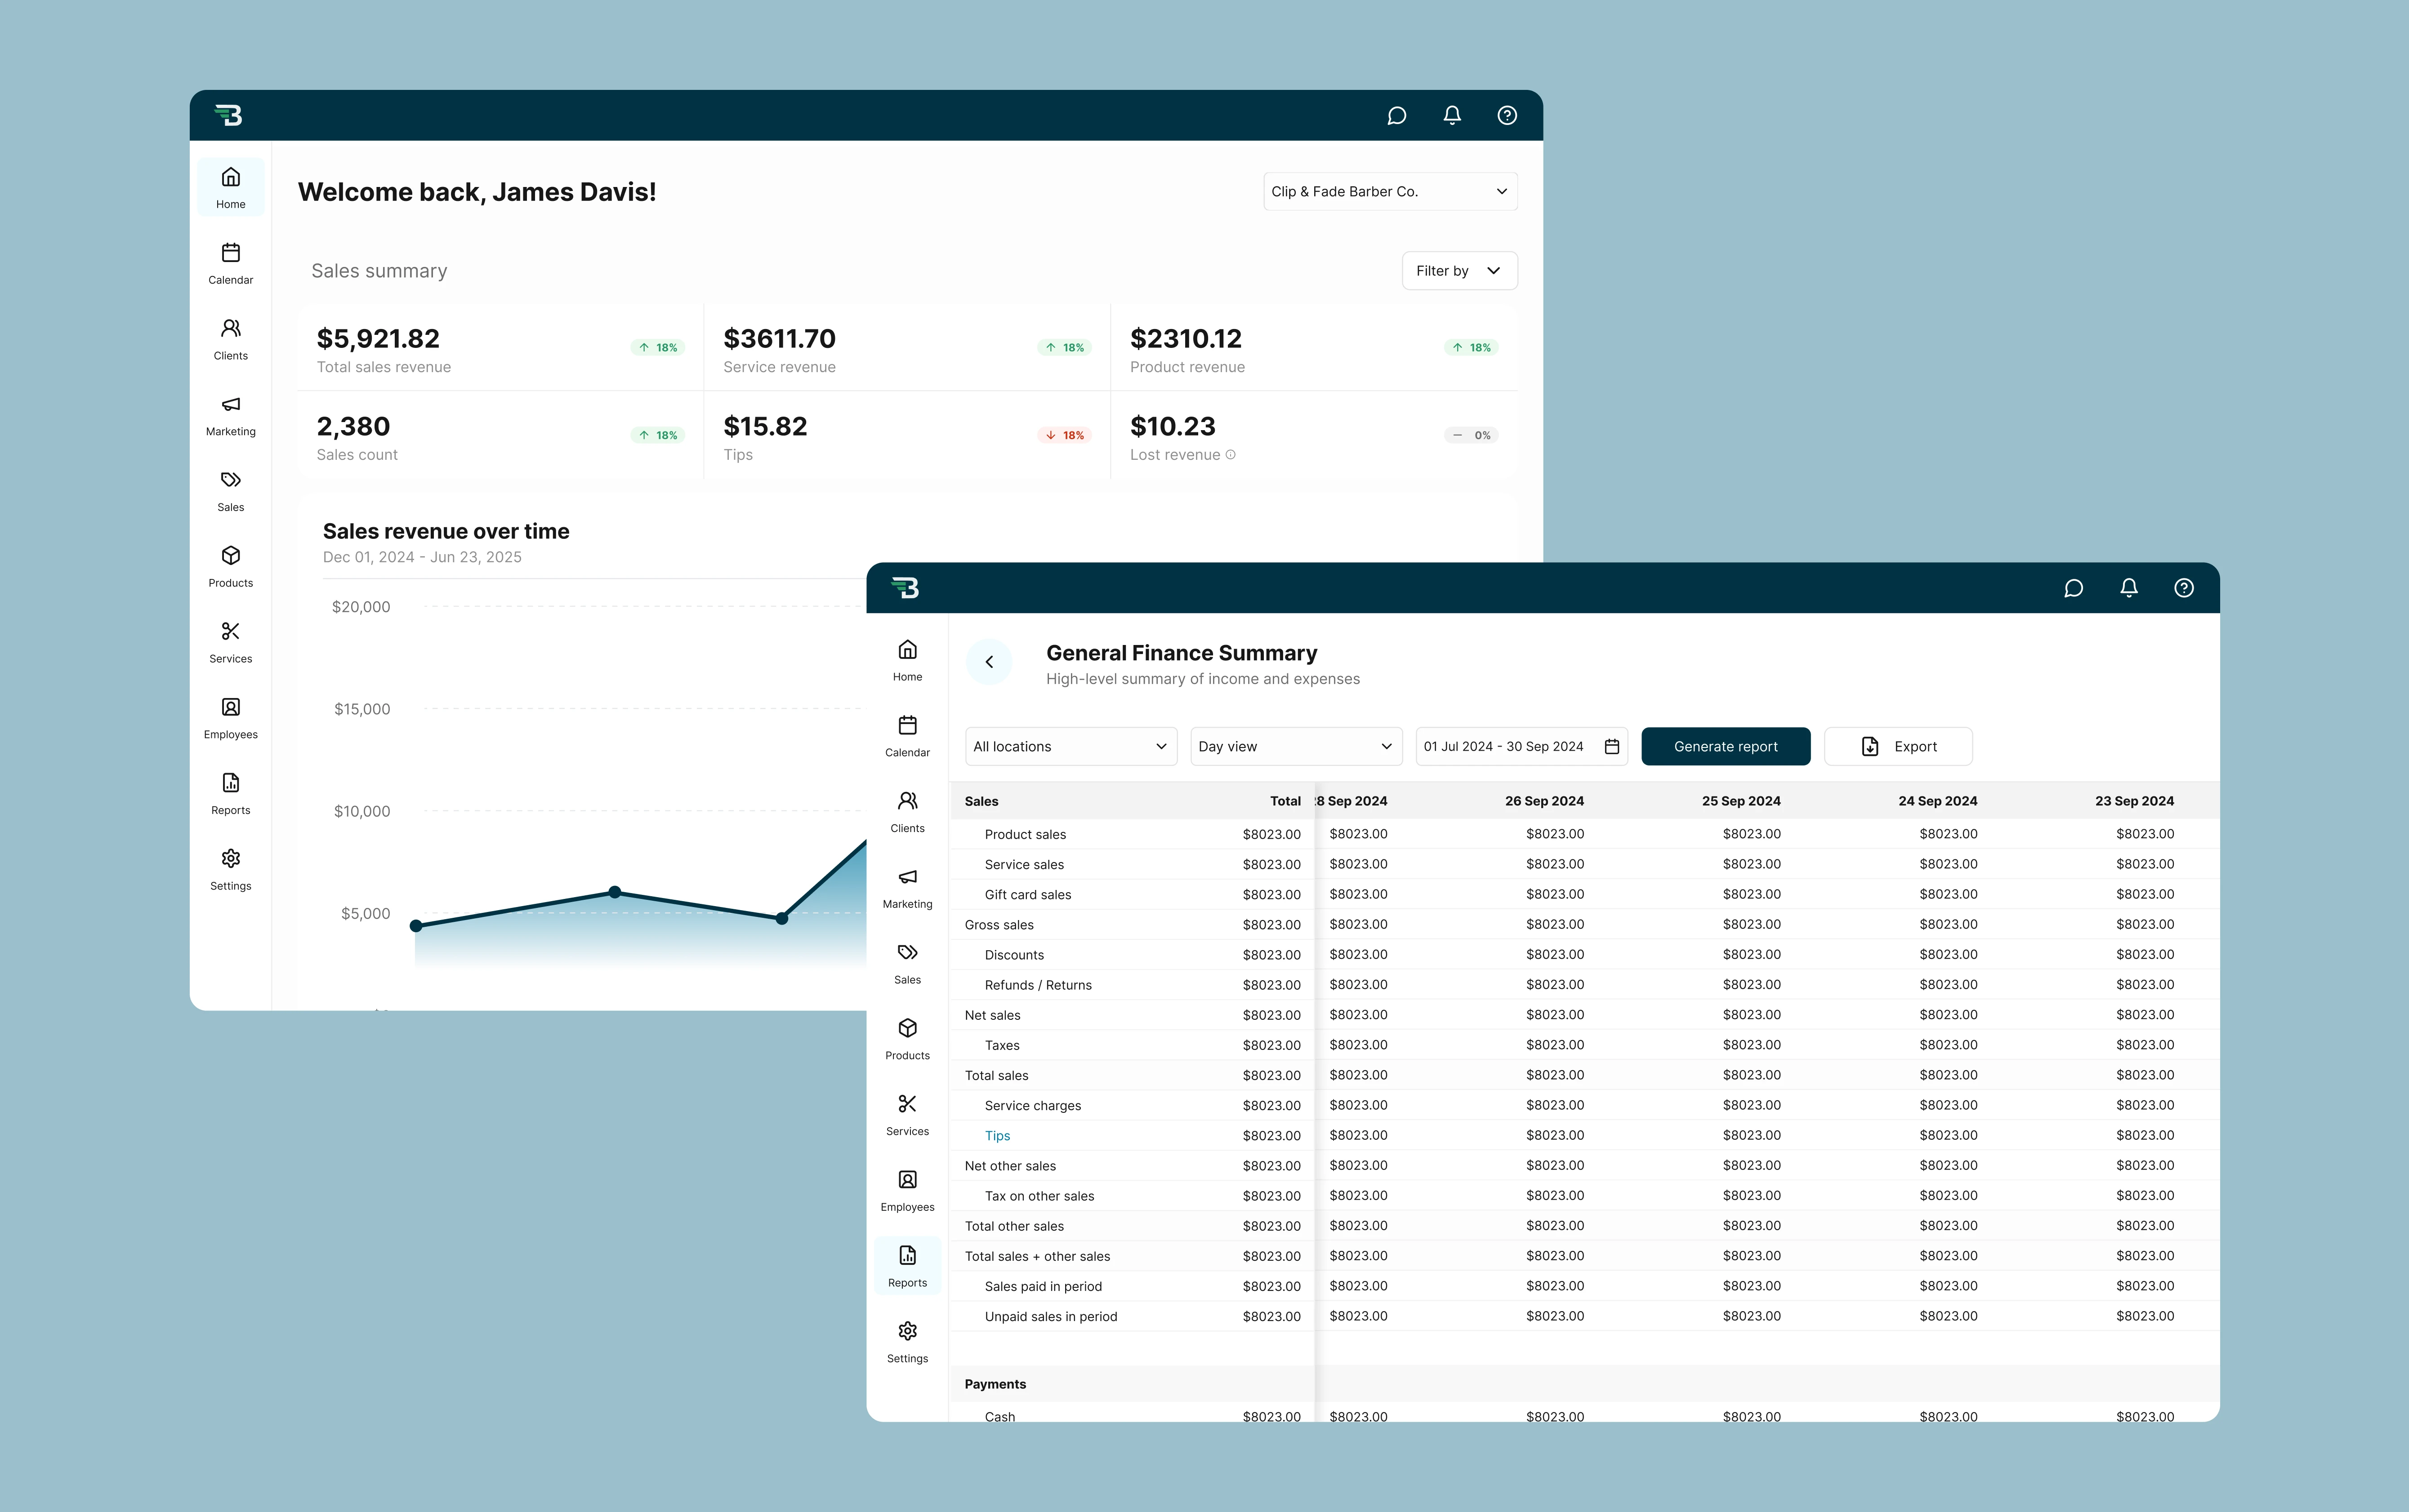Go back using the chevron button
Screen dimensions: 2409x1512
[989, 662]
